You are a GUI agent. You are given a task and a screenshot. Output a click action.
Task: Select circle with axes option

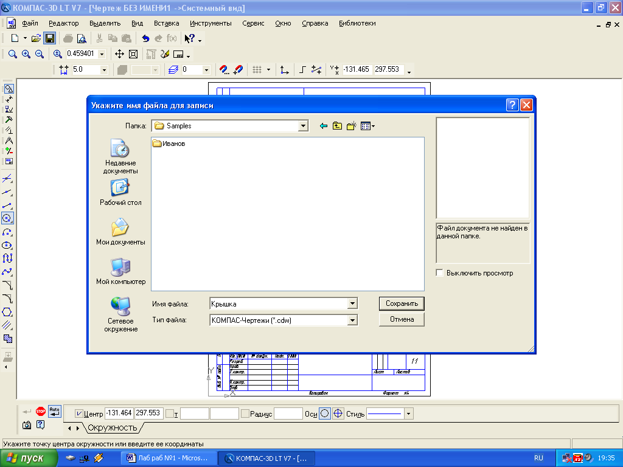point(338,413)
